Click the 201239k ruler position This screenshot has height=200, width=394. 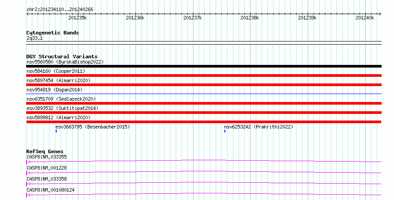(x=307, y=18)
